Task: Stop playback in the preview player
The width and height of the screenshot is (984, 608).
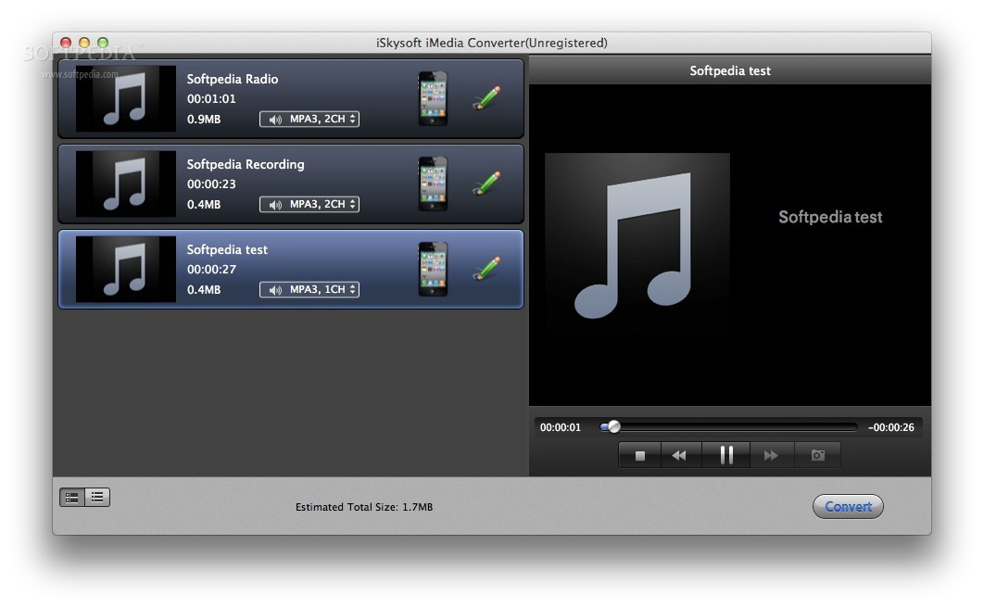Action: coord(640,455)
